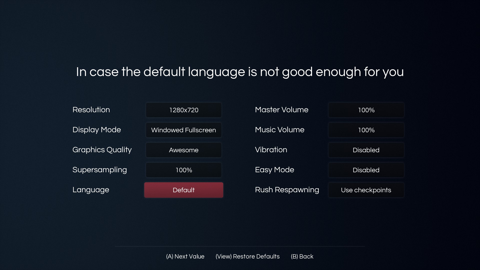
Task: Adjust the Music Volume 100% value
Action: (366, 130)
